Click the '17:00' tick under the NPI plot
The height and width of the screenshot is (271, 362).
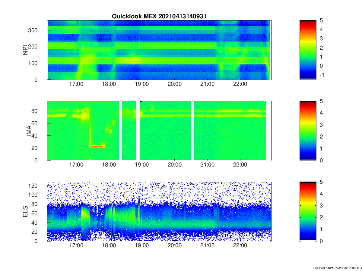tap(76, 84)
